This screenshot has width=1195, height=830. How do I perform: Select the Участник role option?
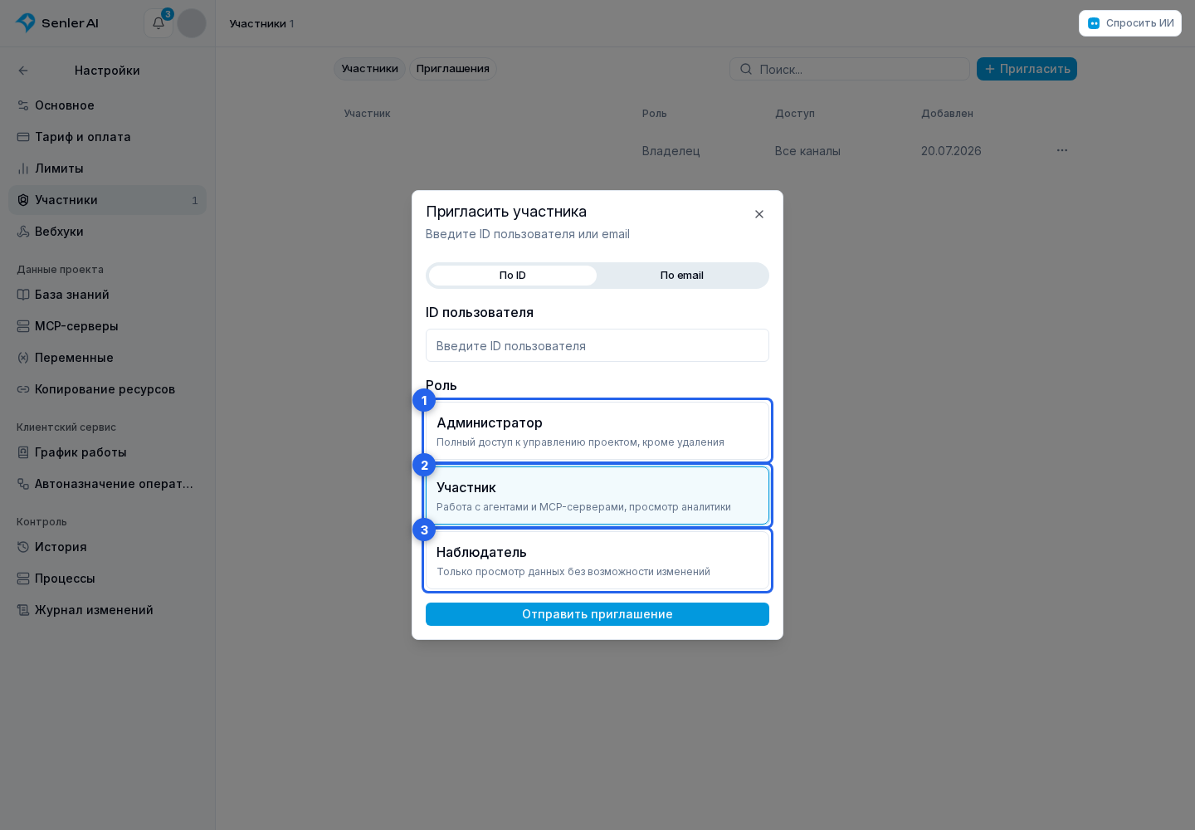coord(597,496)
